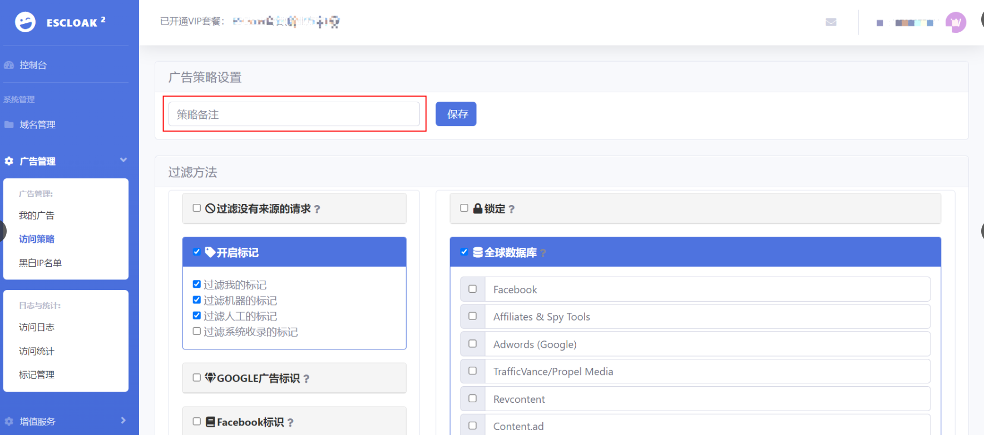Click help question mark after 全球数据库
Image resolution: width=984 pixels, height=435 pixels.
tap(543, 253)
